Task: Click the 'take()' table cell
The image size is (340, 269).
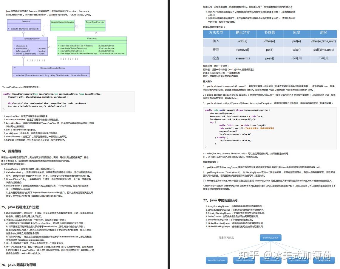Action: (x=296, y=49)
